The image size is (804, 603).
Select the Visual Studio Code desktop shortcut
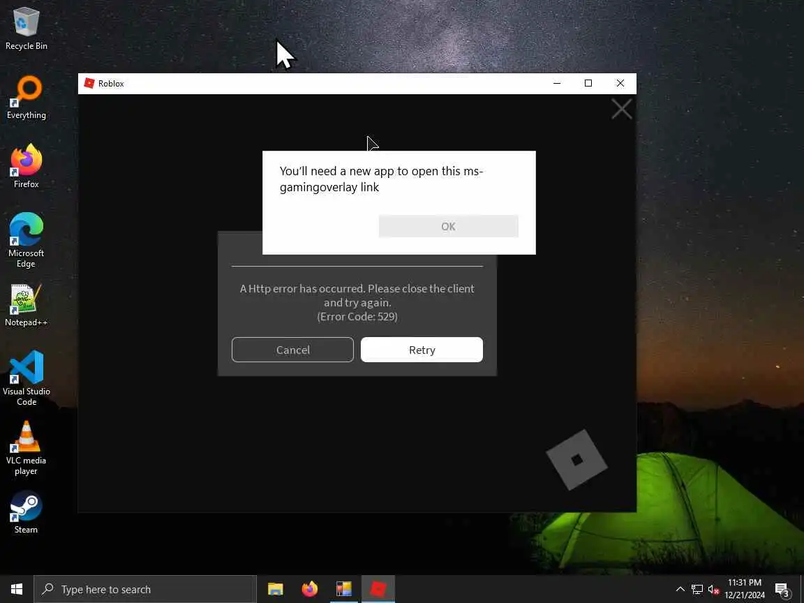(x=26, y=378)
